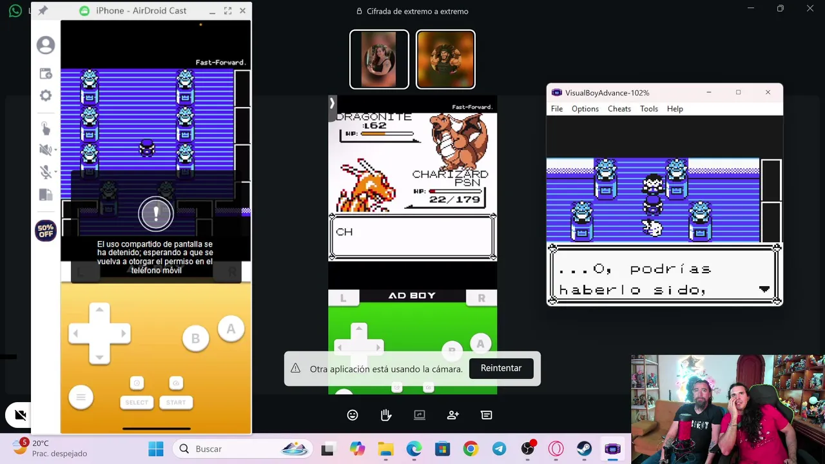The image size is (825, 464).
Task: Expand the arrow beside the muted speaker icon
Action: click(55, 150)
